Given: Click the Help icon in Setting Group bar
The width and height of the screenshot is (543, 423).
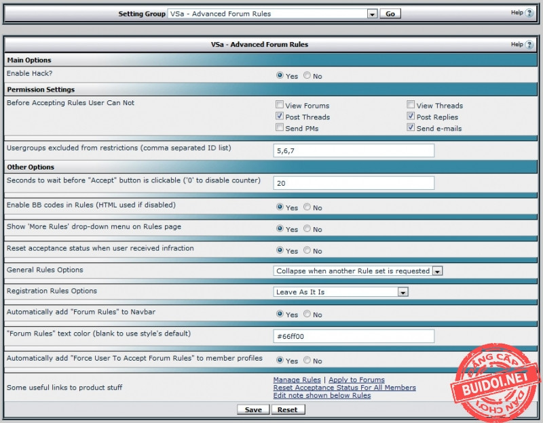Looking at the screenshot, I should [x=529, y=13].
